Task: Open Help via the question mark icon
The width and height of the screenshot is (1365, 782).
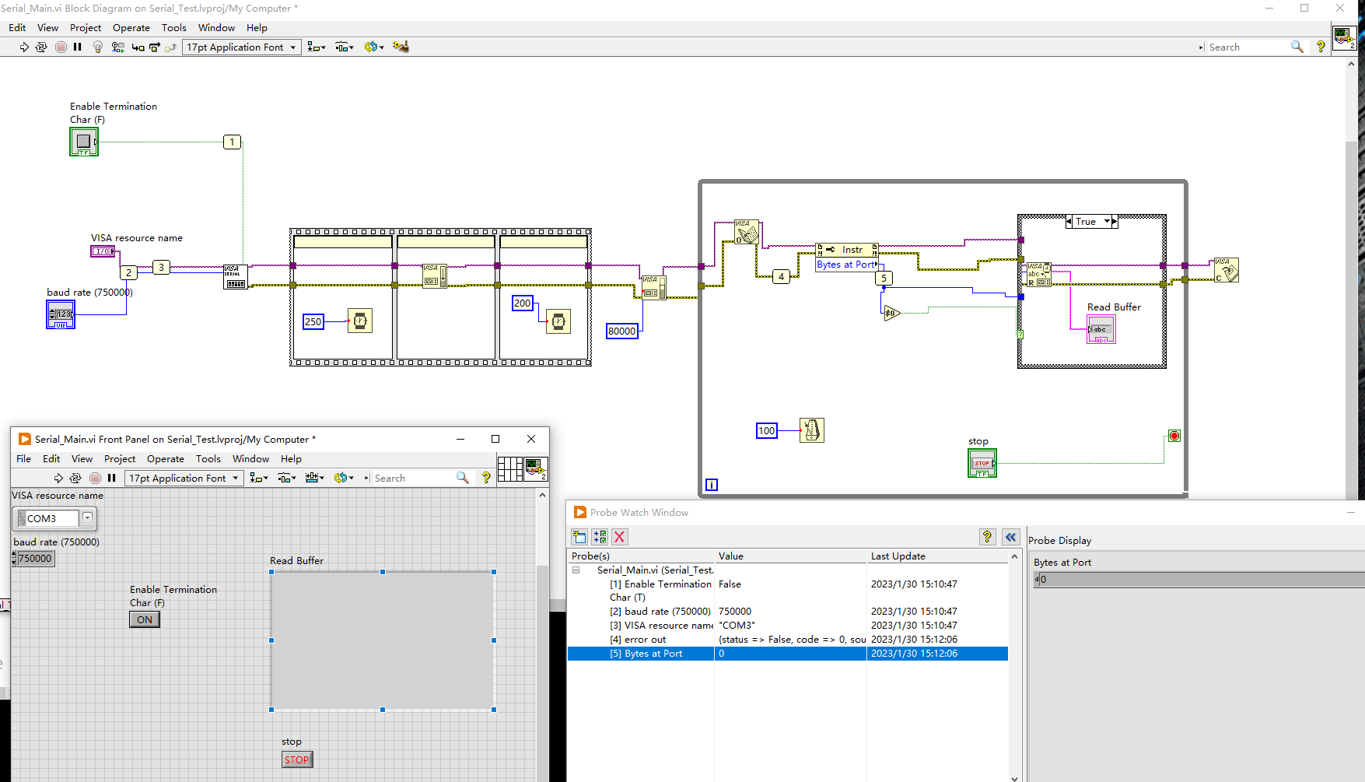Action: point(1320,47)
